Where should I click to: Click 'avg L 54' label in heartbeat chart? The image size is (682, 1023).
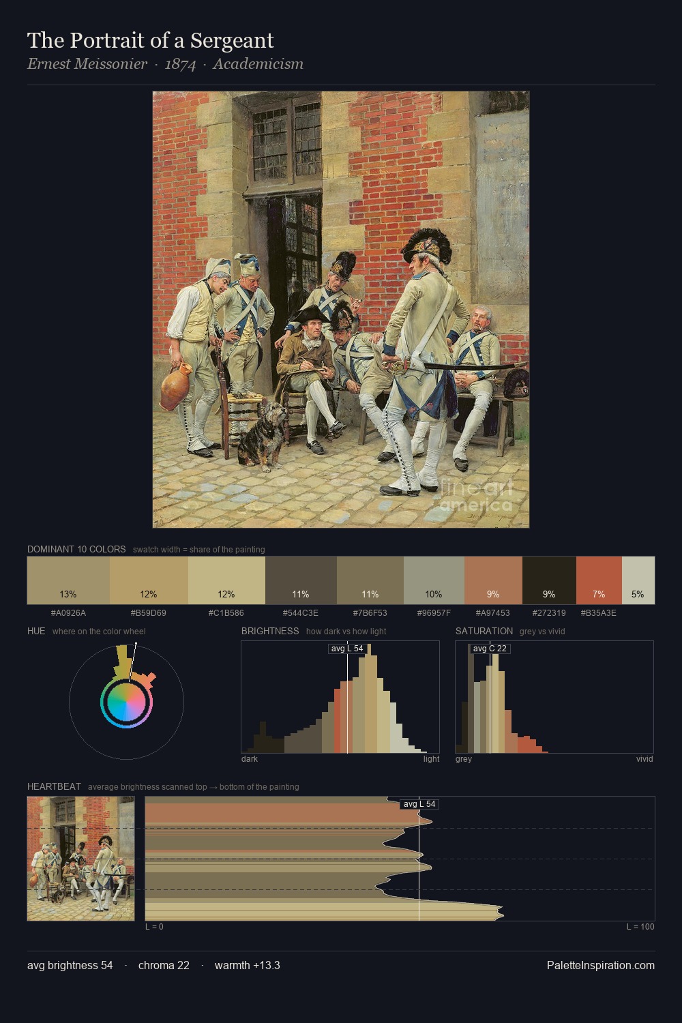pos(419,804)
